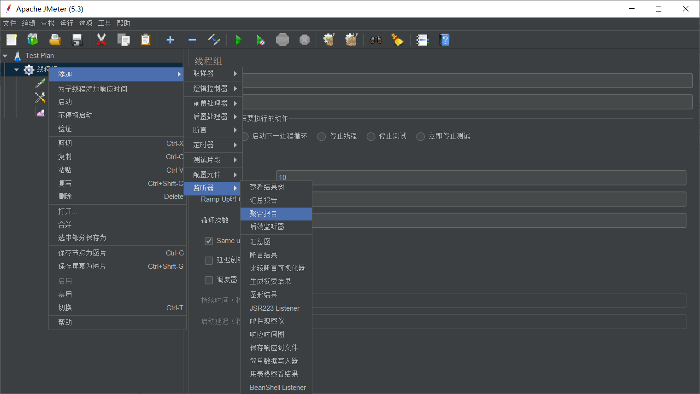Collapse the Test Plan tree node
The width and height of the screenshot is (700, 394).
tap(5, 56)
